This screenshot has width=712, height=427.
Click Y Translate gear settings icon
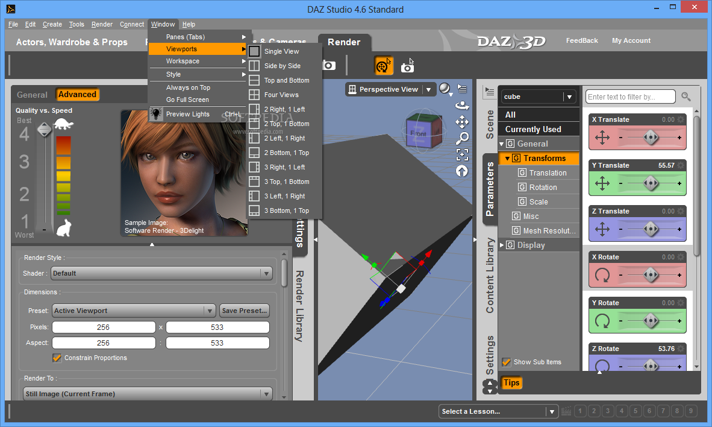point(681,165)
